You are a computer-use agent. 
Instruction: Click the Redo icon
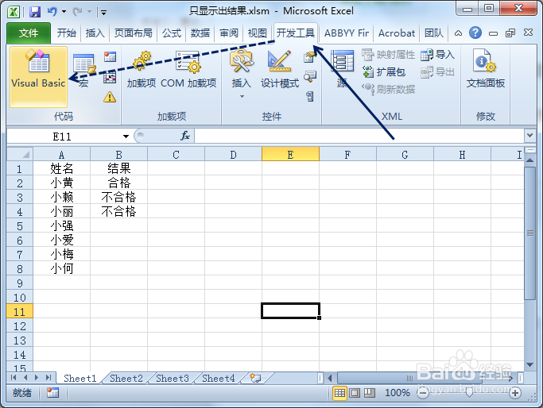(x=77, y=12)
